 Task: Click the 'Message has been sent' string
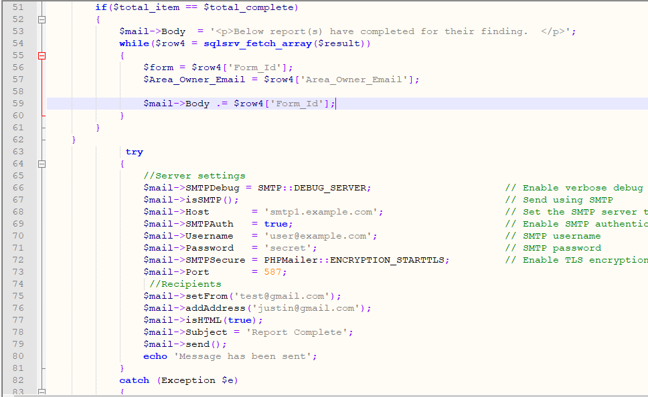point(242,356)
